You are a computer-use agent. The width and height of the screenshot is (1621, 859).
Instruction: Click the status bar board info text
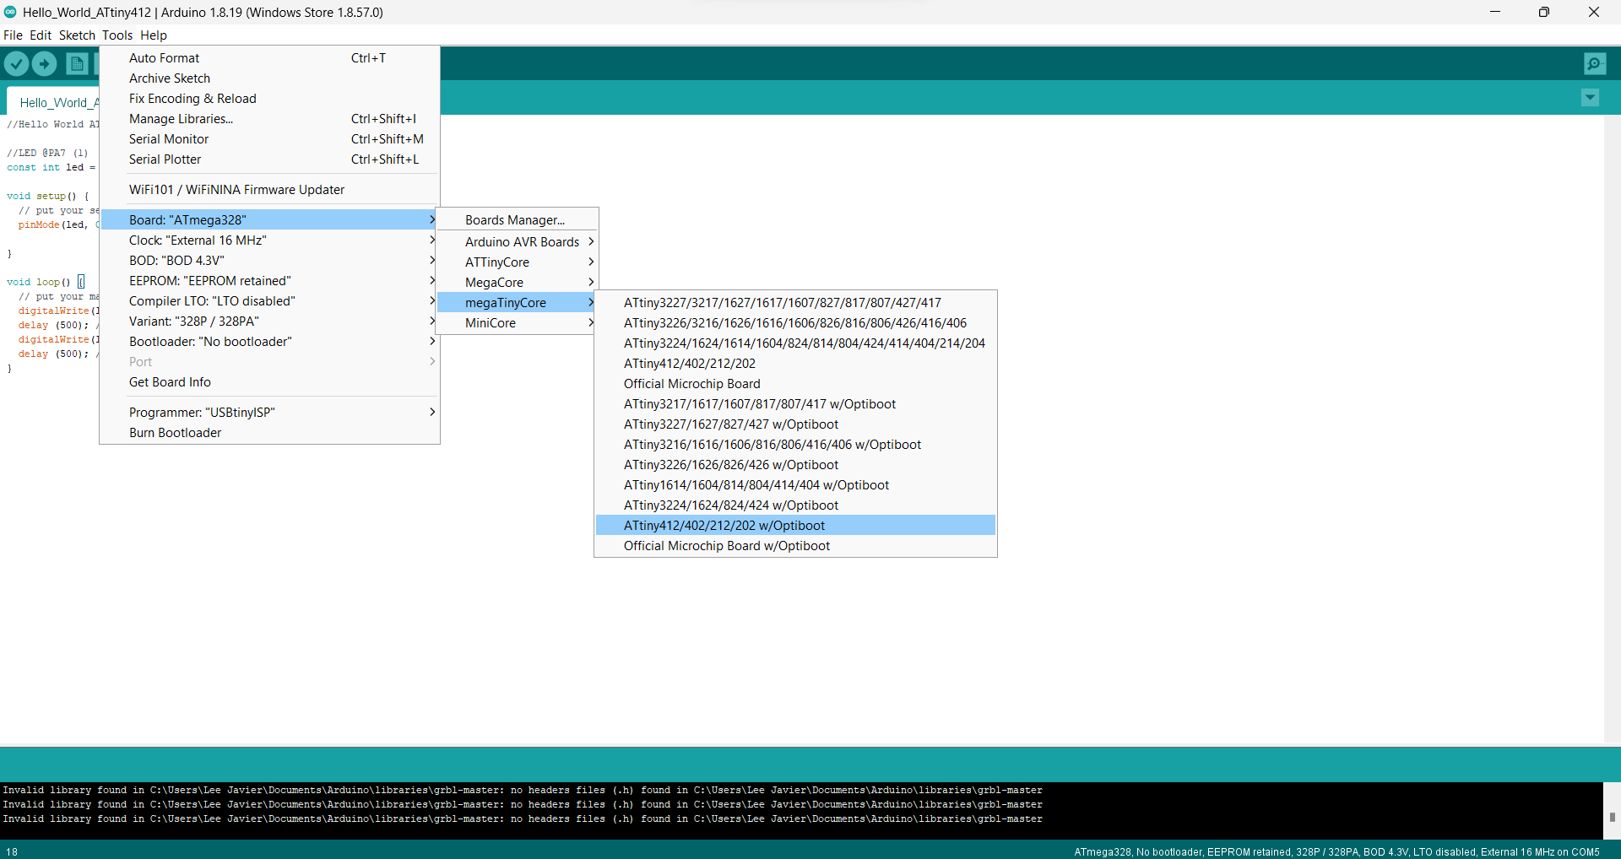(x=1336, y=851)
